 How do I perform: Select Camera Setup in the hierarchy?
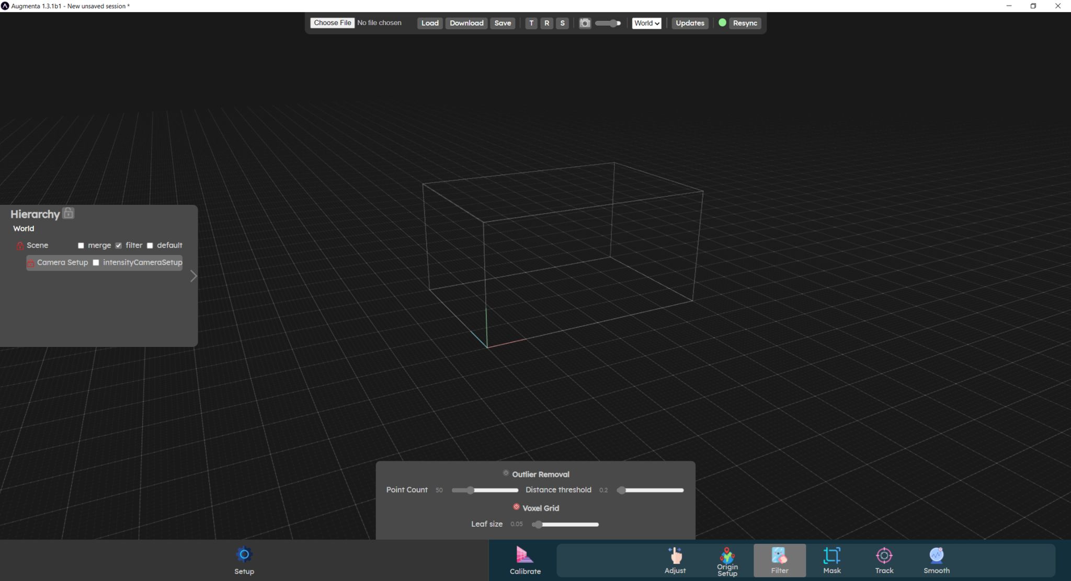click(62, 262)
